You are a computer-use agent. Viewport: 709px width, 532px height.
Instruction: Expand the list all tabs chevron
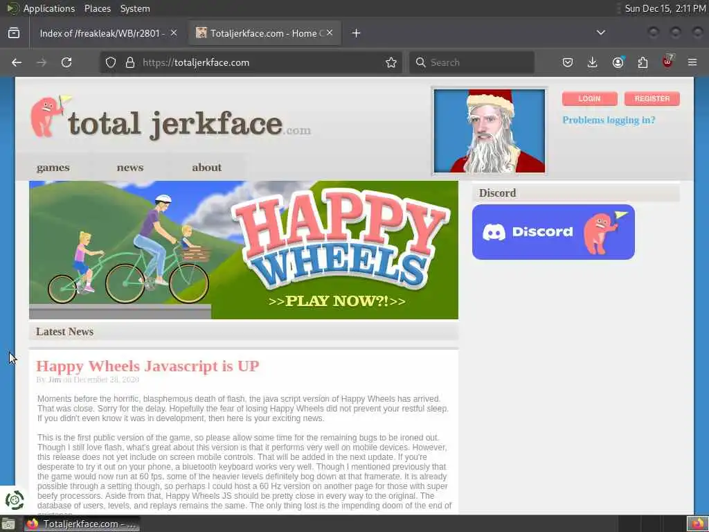click(601, 33)
